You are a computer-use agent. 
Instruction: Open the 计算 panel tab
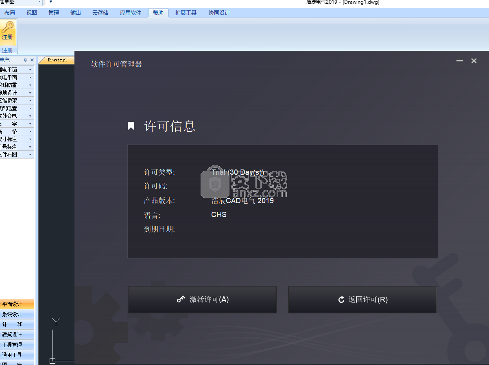click(x=17, y=324)
